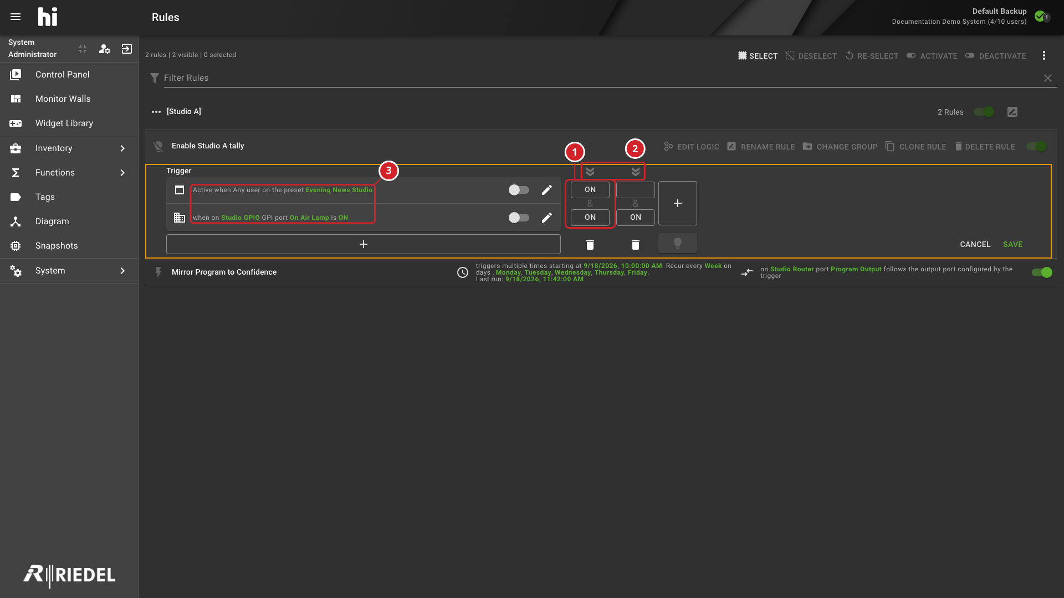Click Edit Logic
Image resolution: width=1064 pixels, height=598 pixels.
(x=692, y=147)
